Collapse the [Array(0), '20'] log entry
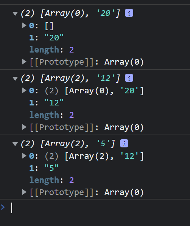Viewport: 190px width, 226px height. [x=15, y=14]
